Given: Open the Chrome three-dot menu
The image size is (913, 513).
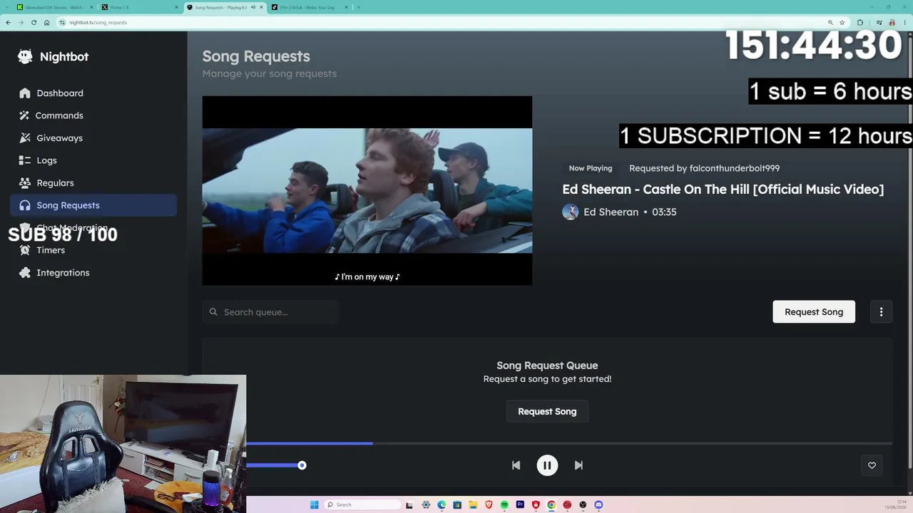Looking at the screenshot, I should click(904, 23).
